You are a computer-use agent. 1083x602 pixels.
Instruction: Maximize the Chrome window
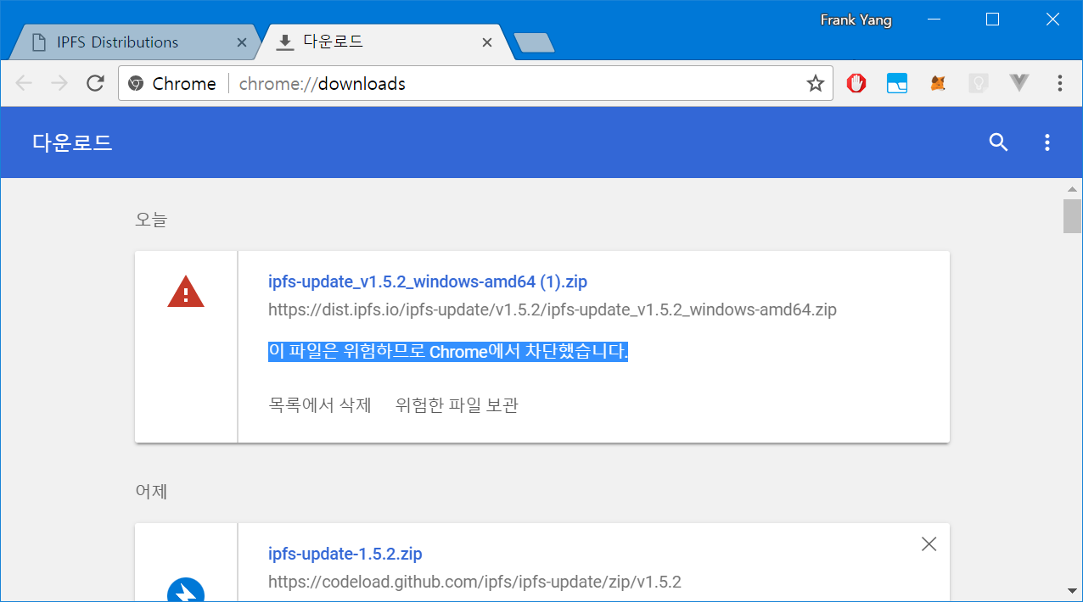click(992, 20)
